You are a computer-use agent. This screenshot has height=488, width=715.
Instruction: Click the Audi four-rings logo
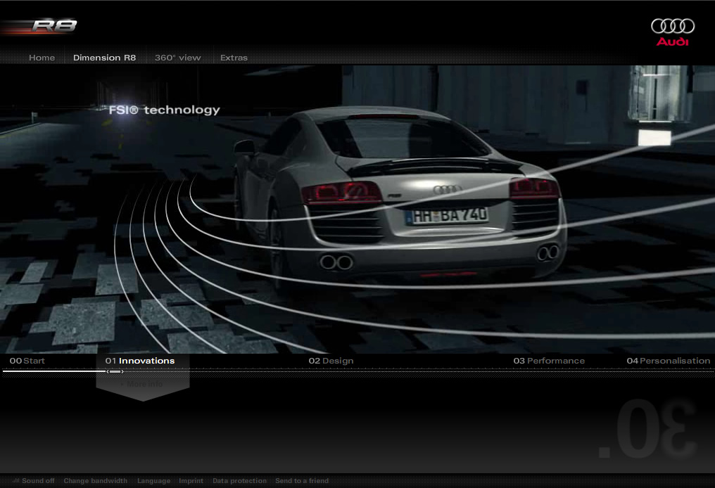pos(673,32)
